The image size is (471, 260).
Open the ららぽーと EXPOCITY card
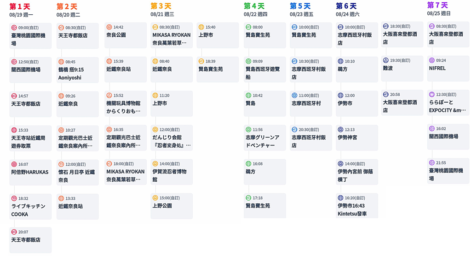[448, 103]
